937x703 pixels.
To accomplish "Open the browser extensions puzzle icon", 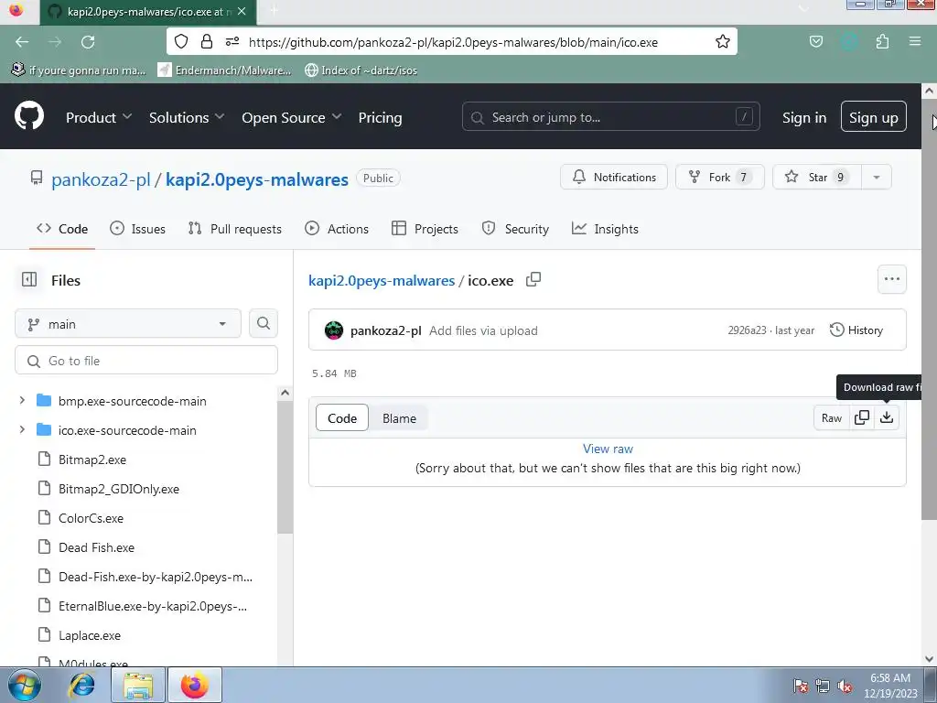I will tap(882, 42).
